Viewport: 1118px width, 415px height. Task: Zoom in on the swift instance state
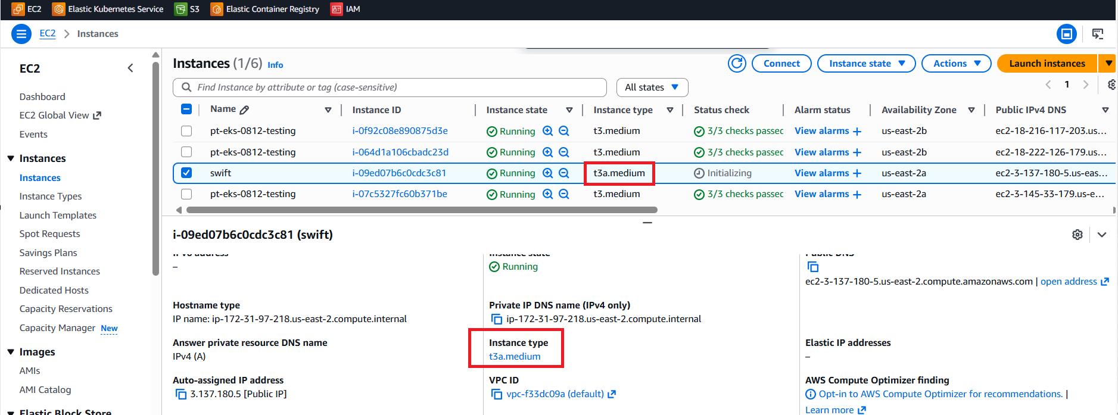548,173
